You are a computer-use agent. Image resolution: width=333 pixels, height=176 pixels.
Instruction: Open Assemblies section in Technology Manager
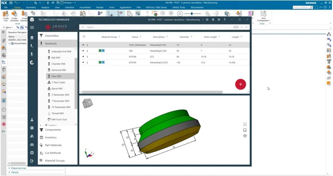tap(57, 36)
